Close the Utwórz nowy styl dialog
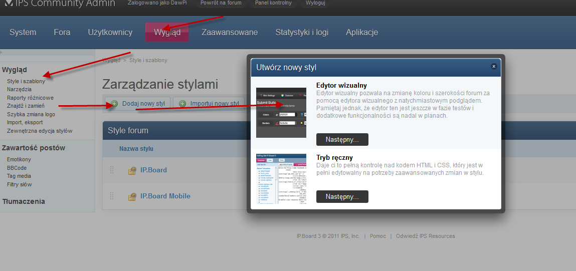Image resolution: width=576 pixels, height=271 pixels. [x=494, y=67]
